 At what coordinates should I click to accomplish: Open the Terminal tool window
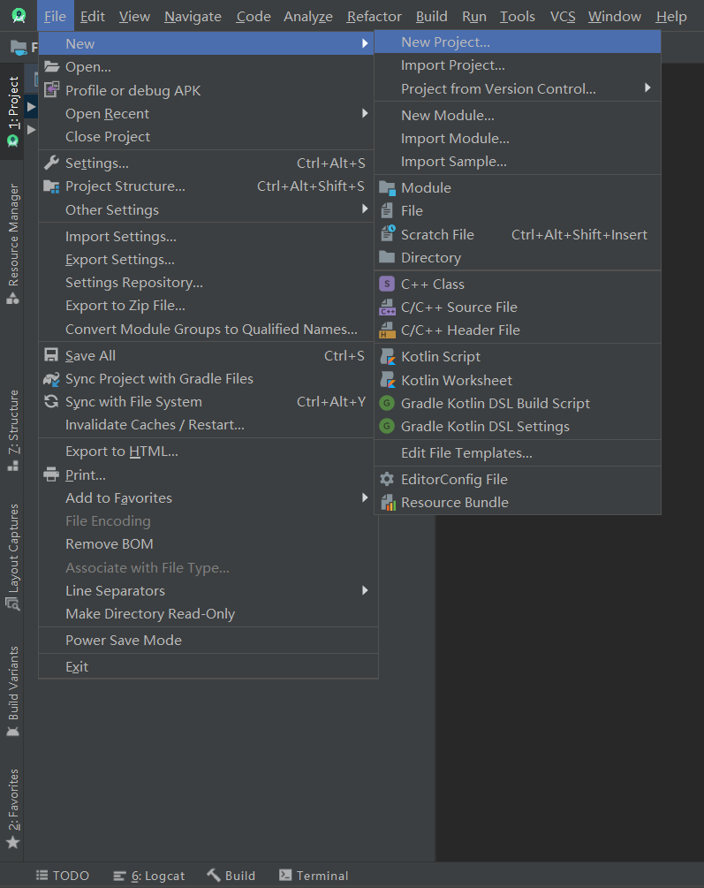click(x=314, y=876)
